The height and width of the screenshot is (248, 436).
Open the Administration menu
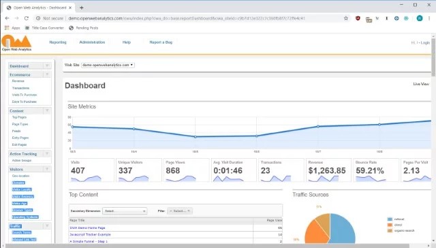tap(92, 42)
